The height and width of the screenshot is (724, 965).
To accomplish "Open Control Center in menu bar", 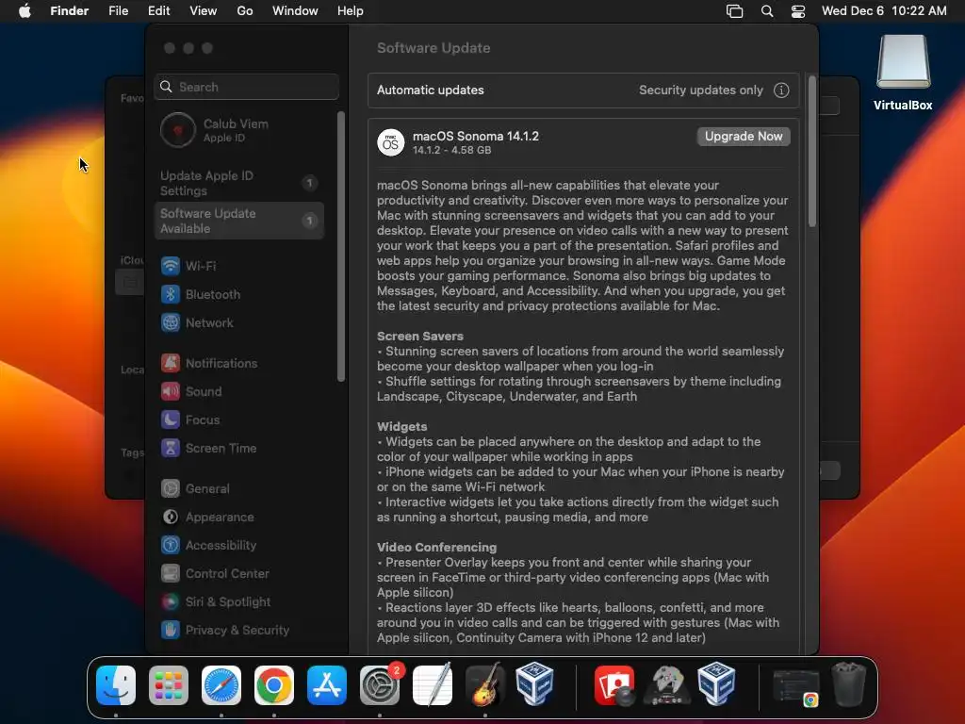I will (x=798, y=11).
